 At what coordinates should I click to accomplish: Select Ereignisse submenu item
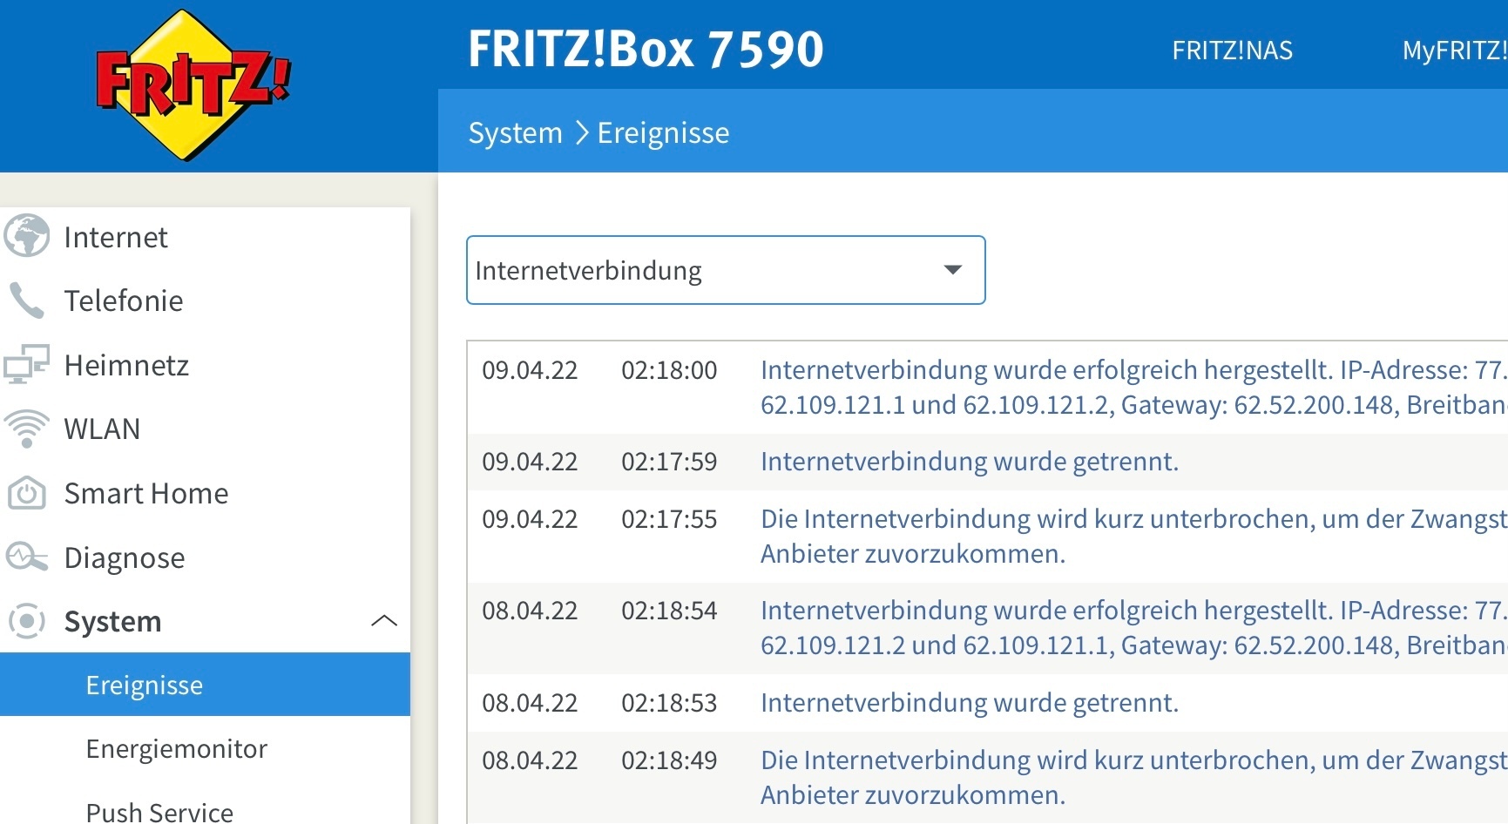pos(205,685)
